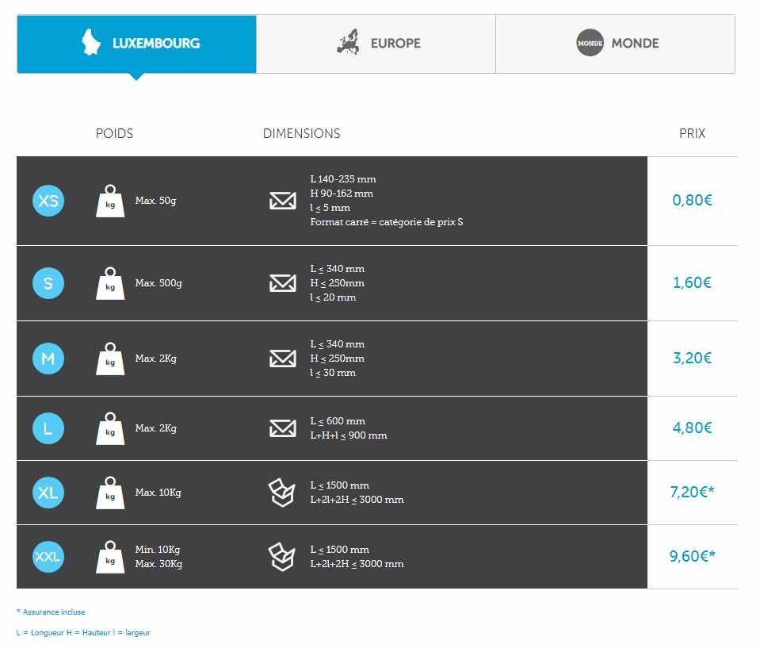
Task: Click the Max. 10Kg weight text
Action: (x=158, y=493)
